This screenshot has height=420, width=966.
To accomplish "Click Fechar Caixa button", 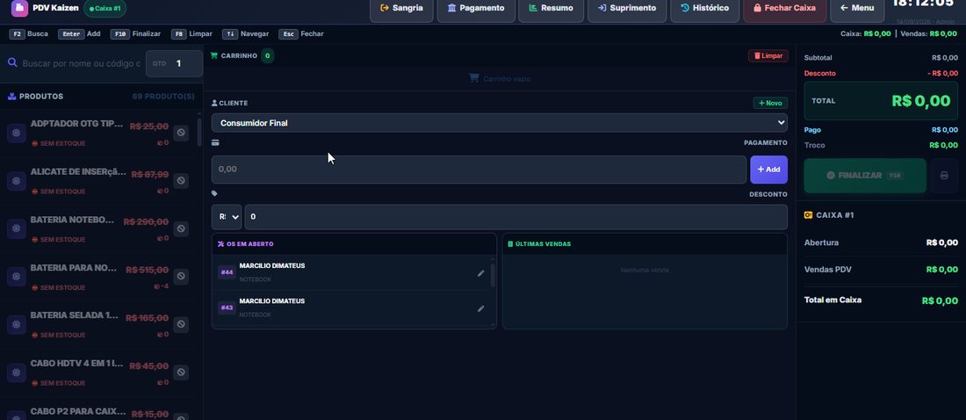I will click(784, 9).
